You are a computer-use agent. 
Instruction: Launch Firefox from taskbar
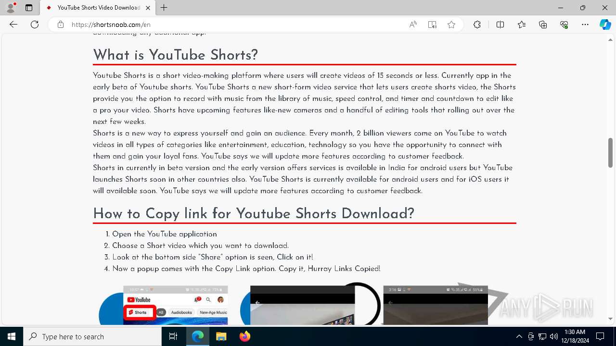(x=244, y=336)
